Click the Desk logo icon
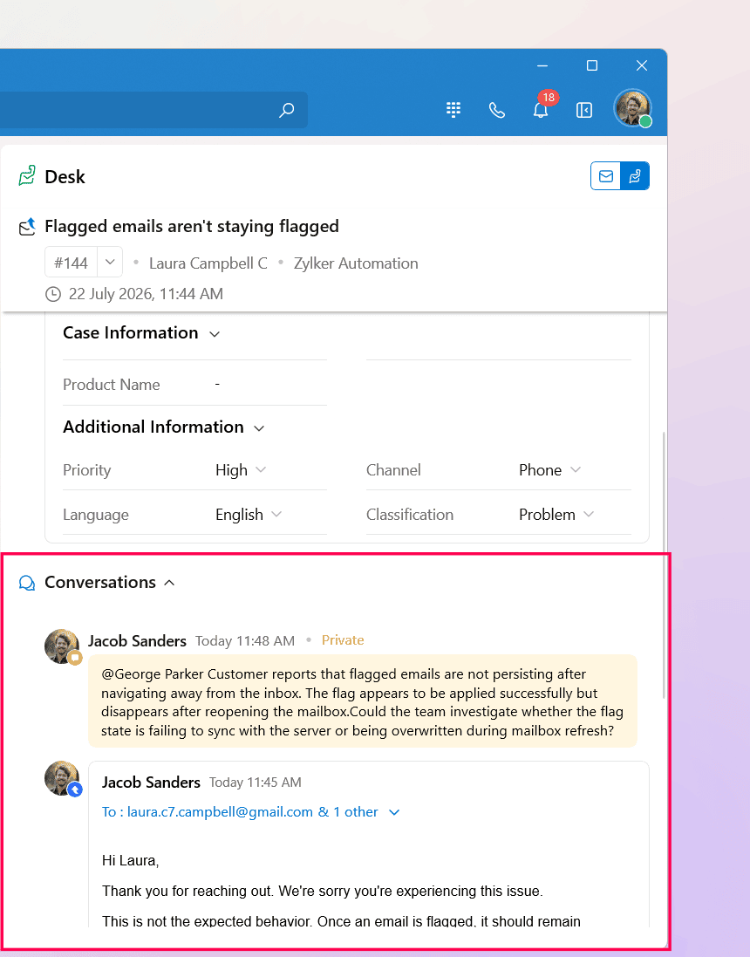 pos(27,175)
